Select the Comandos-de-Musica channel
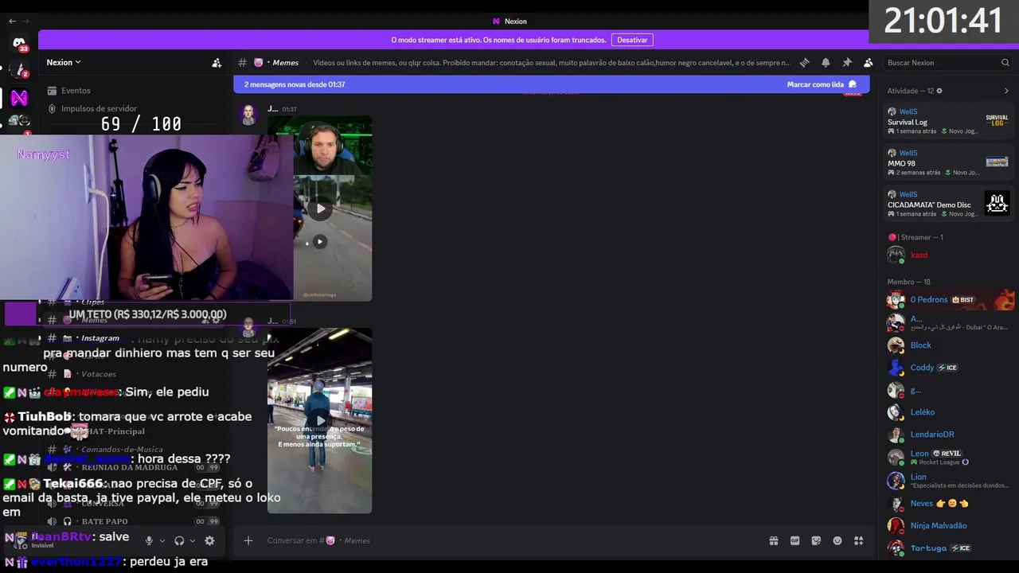1019x573 pixels. (x=122, y=449)
